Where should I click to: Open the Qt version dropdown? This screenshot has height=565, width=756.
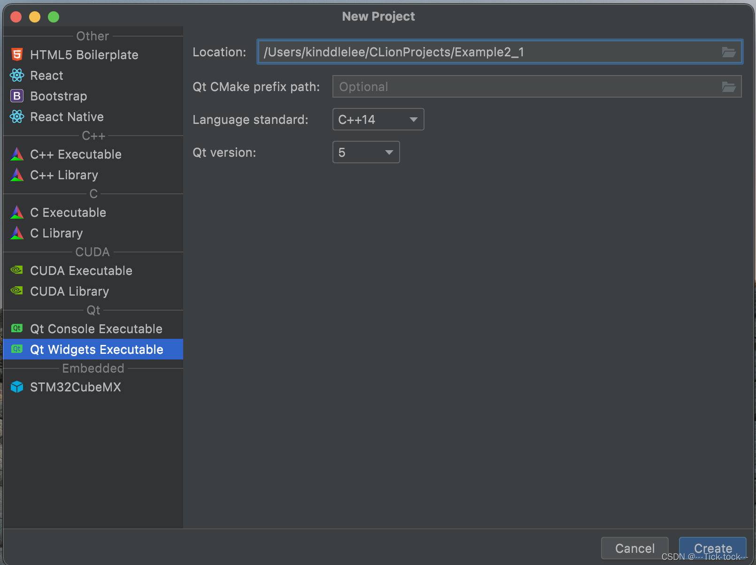[x=366, y=152]
